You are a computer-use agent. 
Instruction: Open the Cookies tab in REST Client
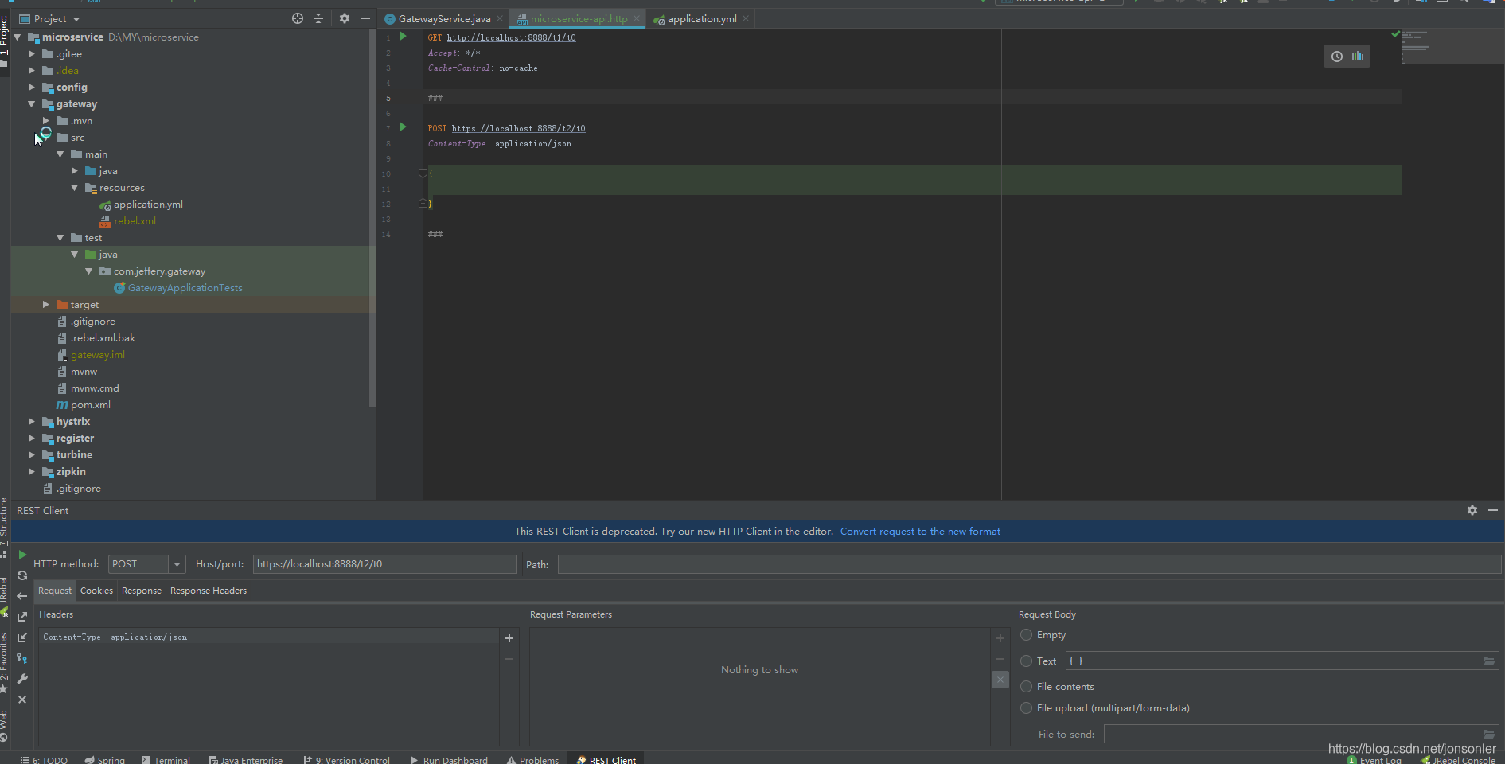tap(96, 591)
